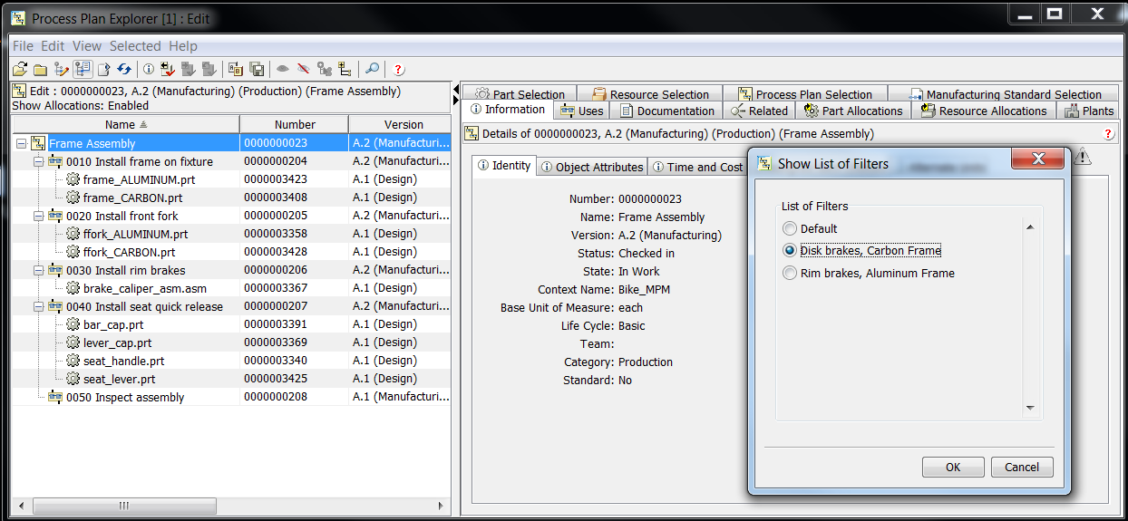Switch to the Part Allocations tab

pos(853,111)
